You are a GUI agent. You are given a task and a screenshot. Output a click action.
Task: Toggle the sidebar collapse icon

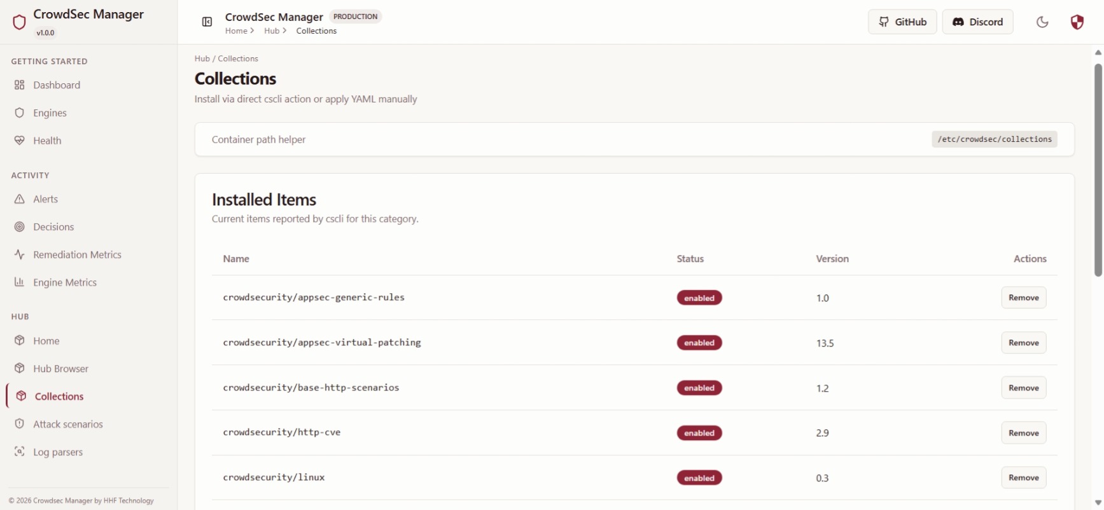(x=207, y=22)
